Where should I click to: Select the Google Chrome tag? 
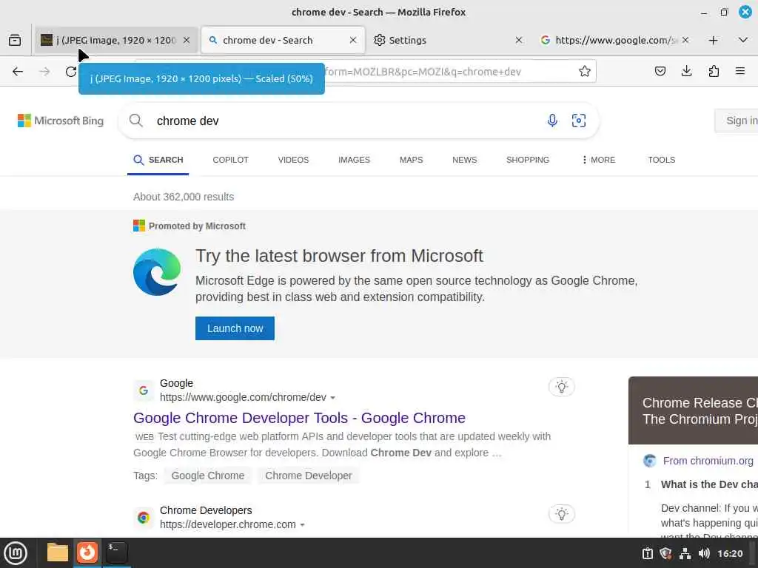pyautogui.click(x=208, y=476)
